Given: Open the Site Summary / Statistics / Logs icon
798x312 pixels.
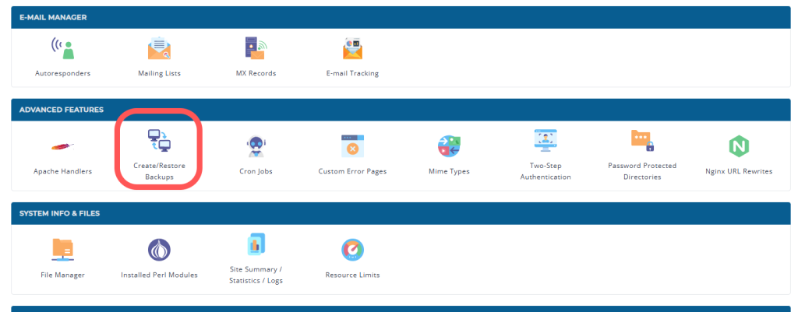Looking at the screenshot, I should point(256,244).
